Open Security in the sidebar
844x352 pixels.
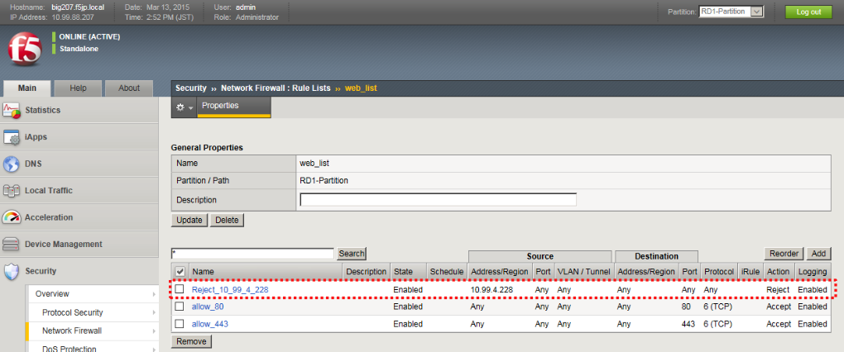point(41,271)
